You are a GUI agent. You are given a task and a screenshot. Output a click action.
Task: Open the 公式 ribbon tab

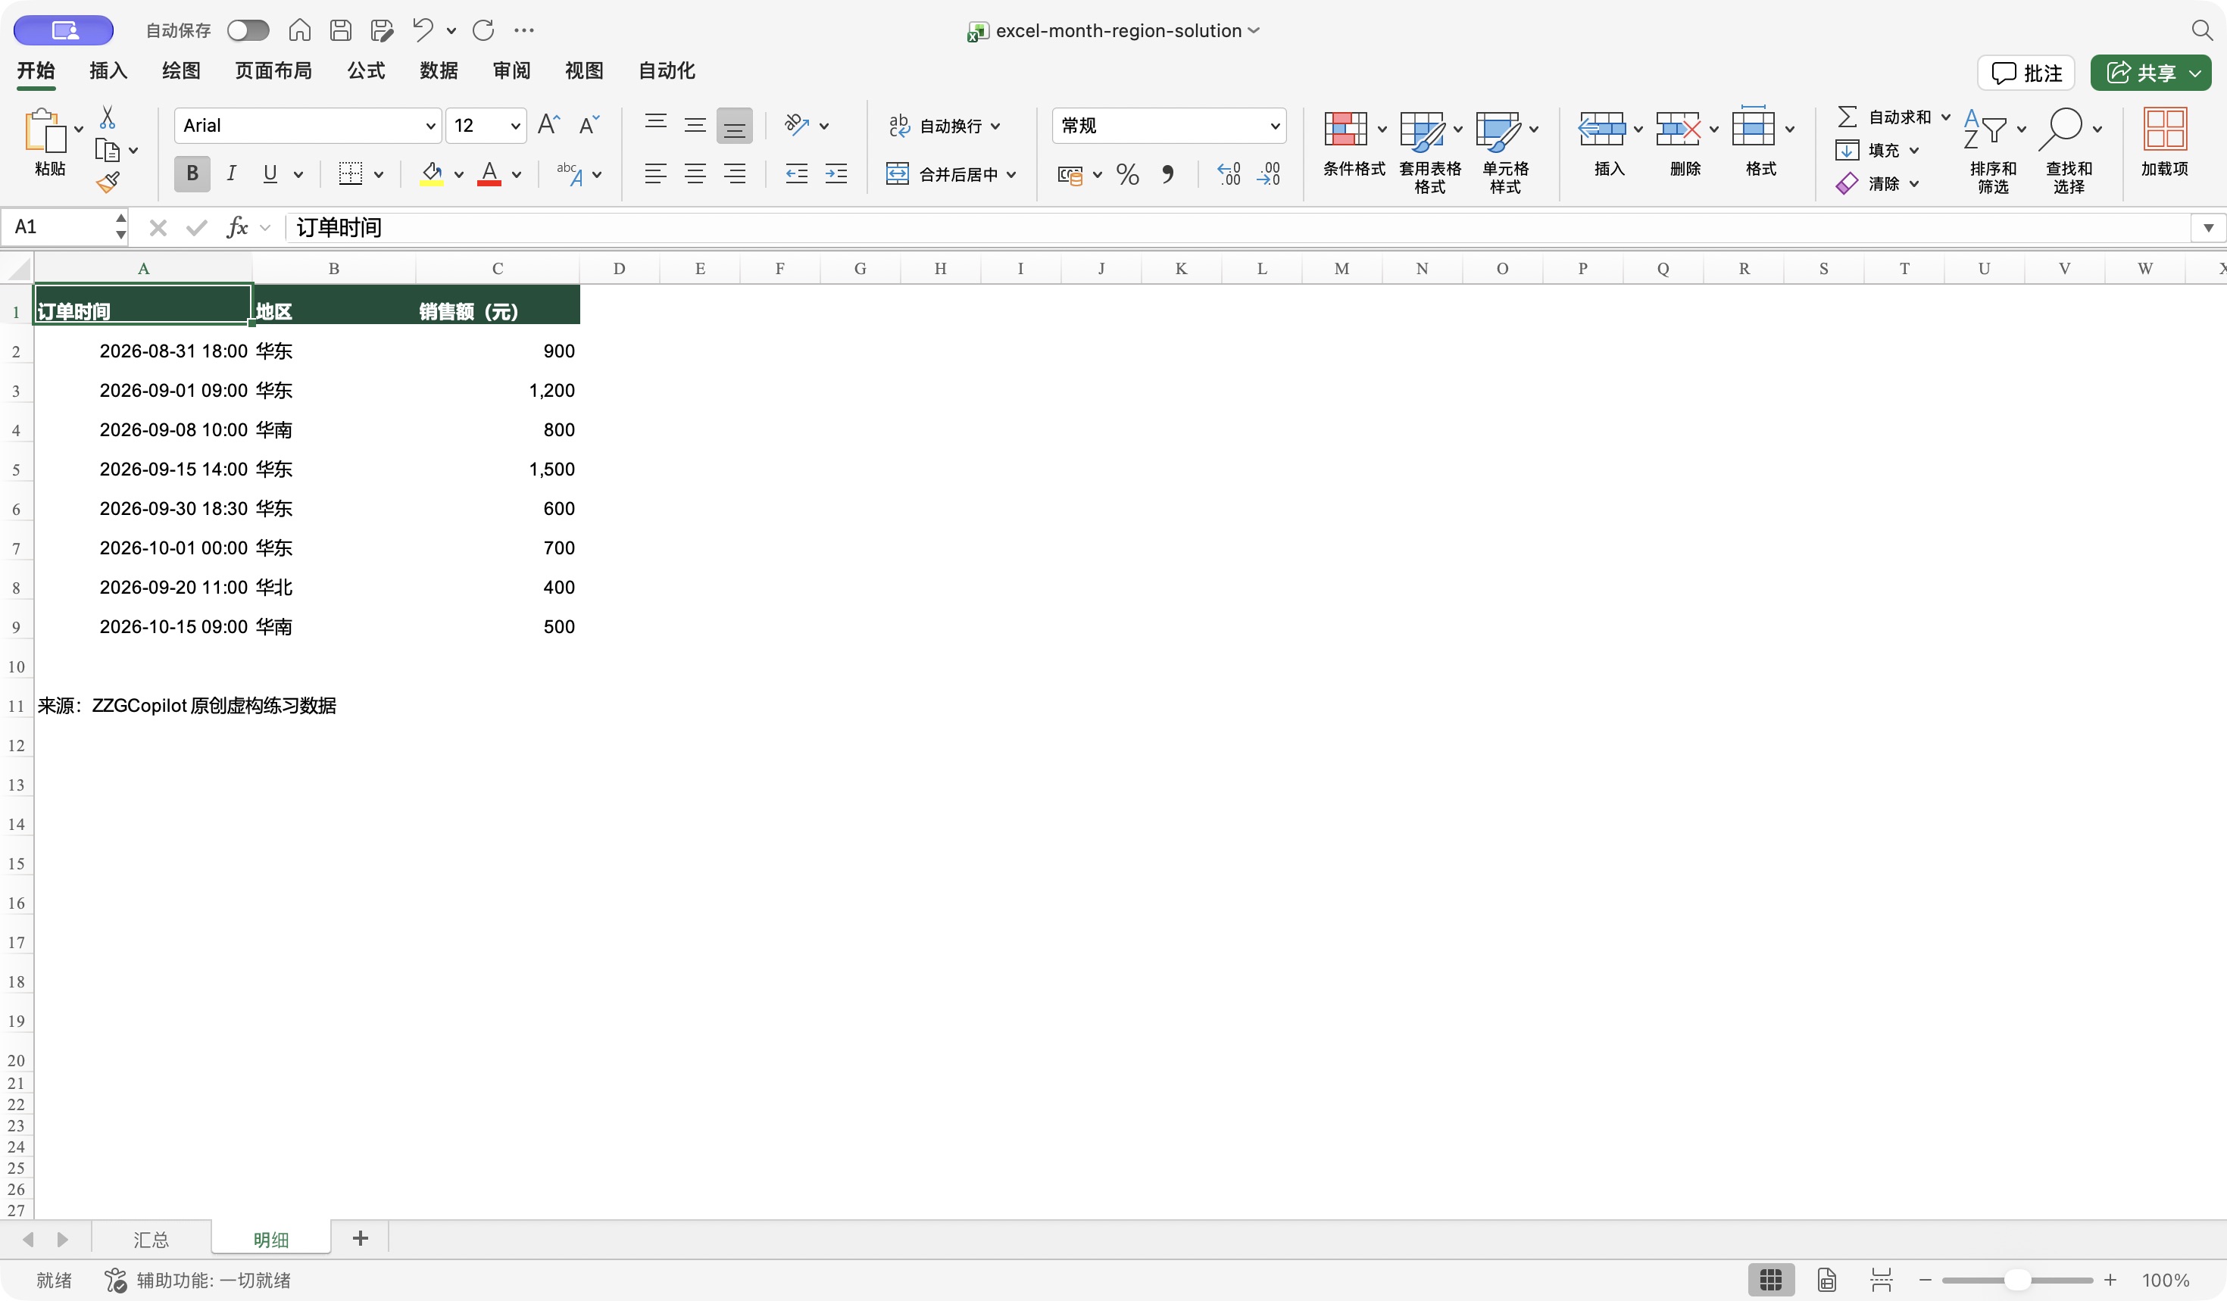pyautogui.click(x=366, y=70)
